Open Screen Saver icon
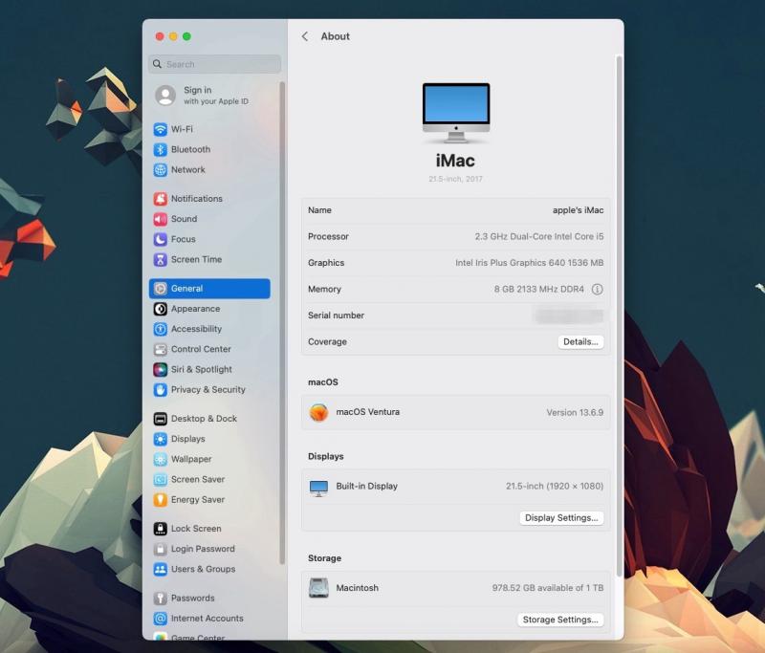 [x=160, y=479]
